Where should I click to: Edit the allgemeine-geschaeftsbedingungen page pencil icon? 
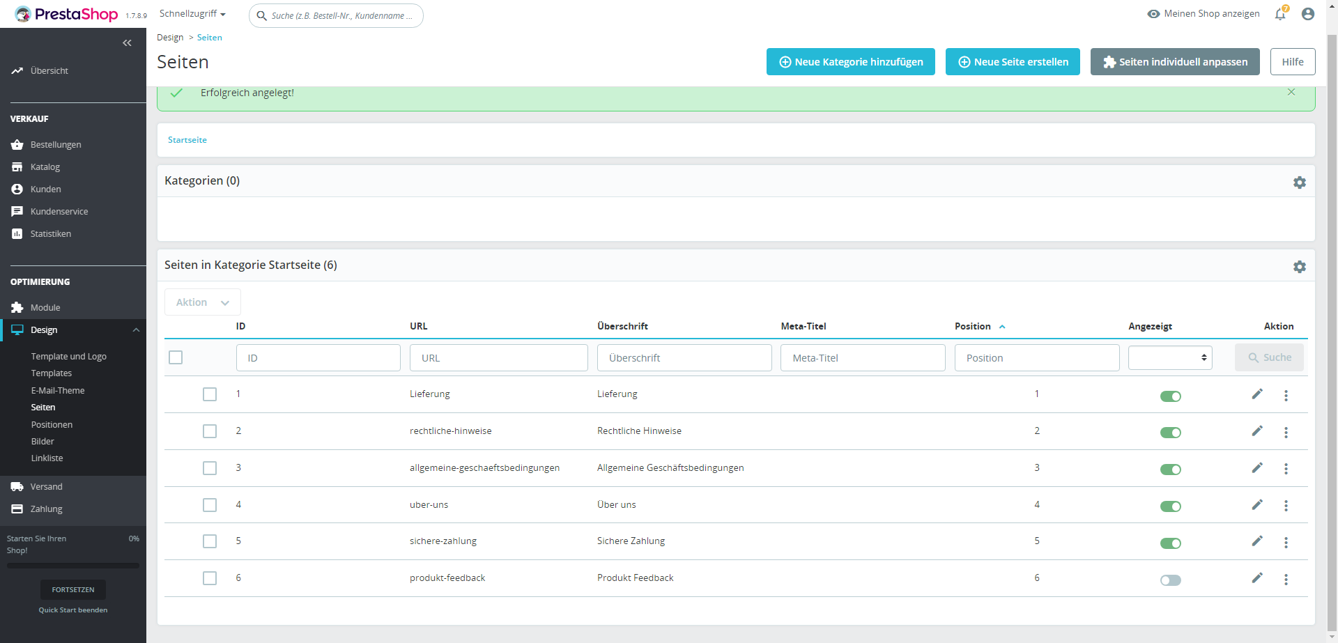pyautogui.click(x=1257, y=468)
